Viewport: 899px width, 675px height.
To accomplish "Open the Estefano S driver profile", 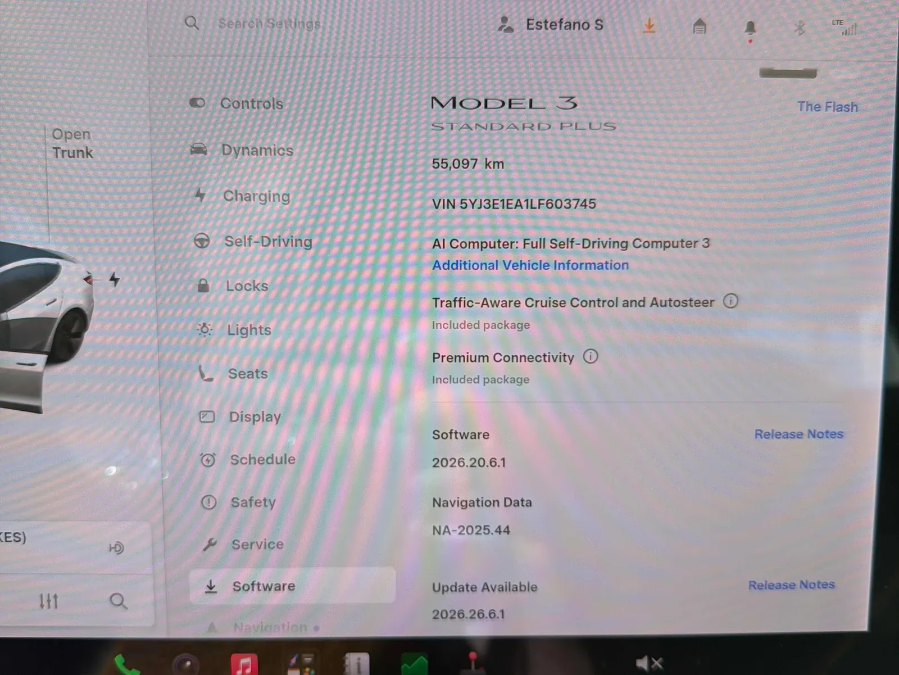I will pos(551,25).
